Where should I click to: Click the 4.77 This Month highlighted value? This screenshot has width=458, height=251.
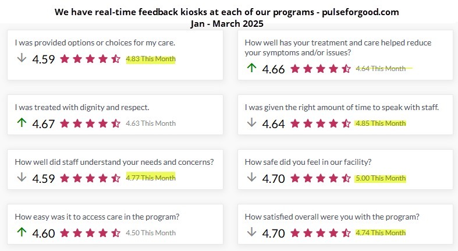pyautogui.click(x=151, y=178)
